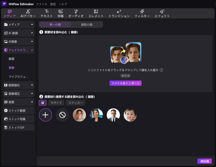This screenshot has width=216, height=167.
Task: Run 顔認識 face recognition
Action: (204, 161)
